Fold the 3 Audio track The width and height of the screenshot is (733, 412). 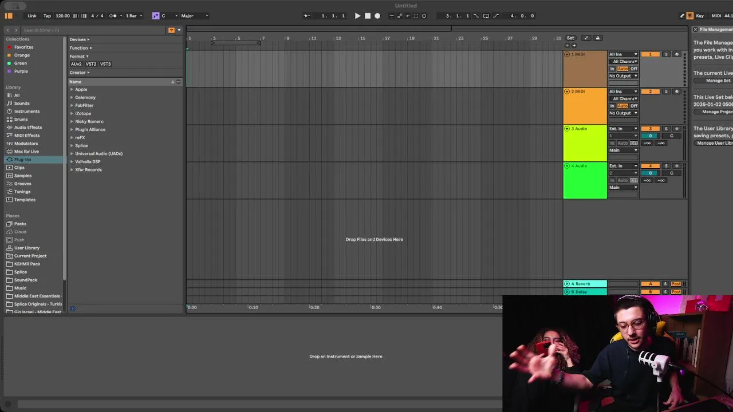567,129
